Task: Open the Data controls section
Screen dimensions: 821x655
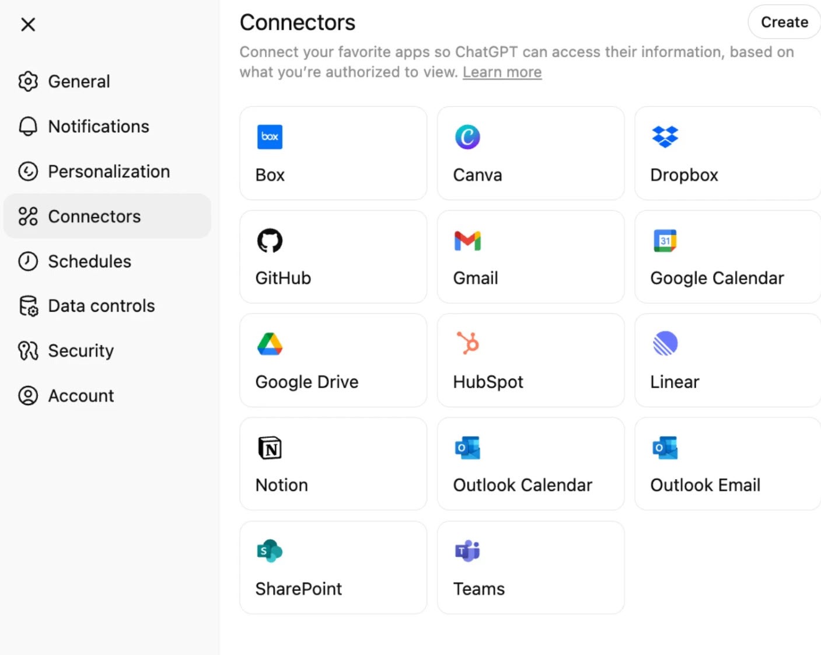Action: tap(101, 306)
